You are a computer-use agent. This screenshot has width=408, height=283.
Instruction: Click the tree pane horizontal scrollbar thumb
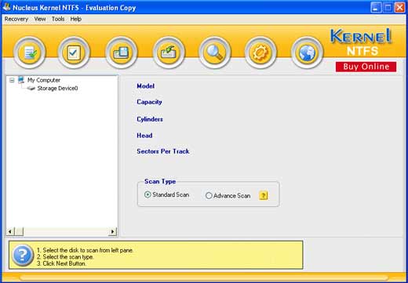pos(20,231)
